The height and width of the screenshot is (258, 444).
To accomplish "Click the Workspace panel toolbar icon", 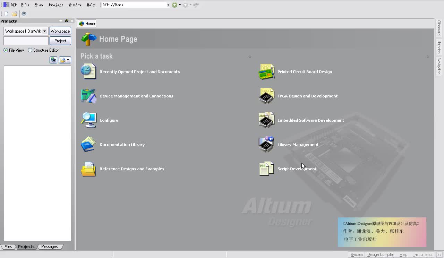I will 24,14.
